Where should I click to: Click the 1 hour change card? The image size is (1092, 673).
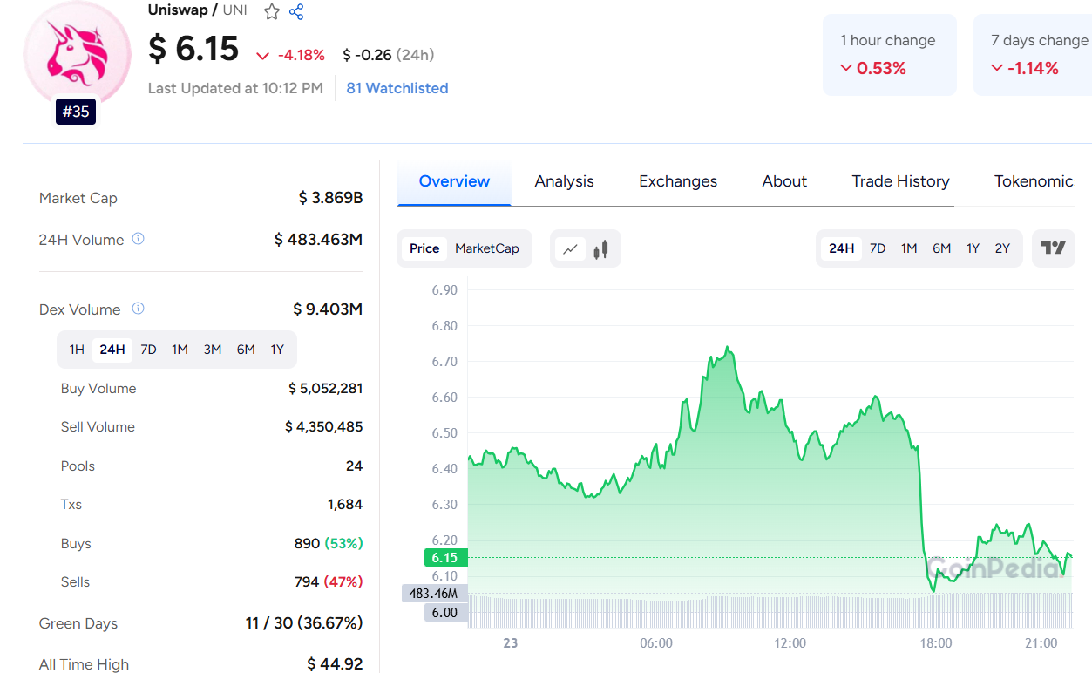[890, 54]
